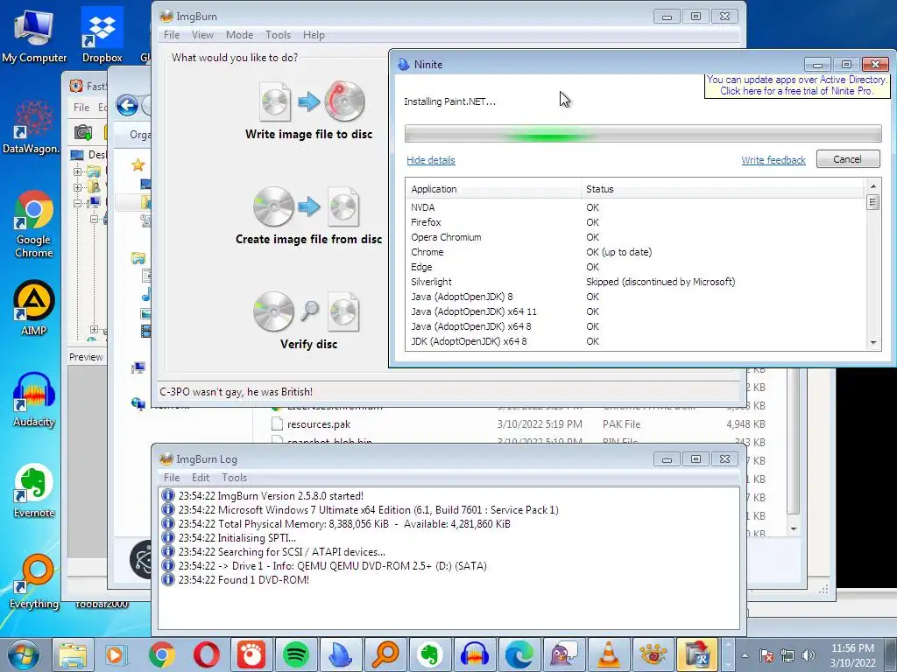Screen dimensions: 897x672
Task: Cancel the Ninite installation
Action: point(848,159)
